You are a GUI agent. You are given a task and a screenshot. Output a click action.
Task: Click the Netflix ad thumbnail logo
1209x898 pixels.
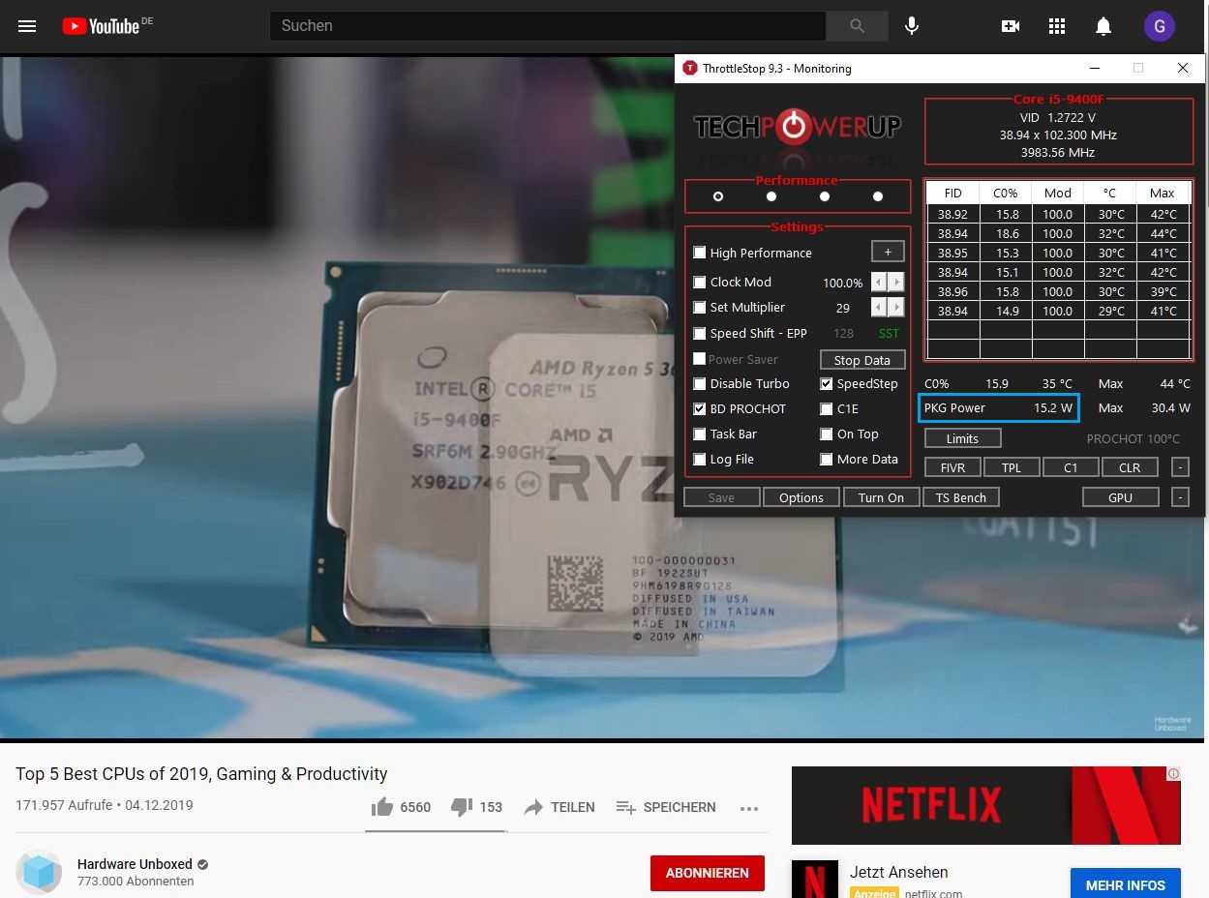pos(814,879)
